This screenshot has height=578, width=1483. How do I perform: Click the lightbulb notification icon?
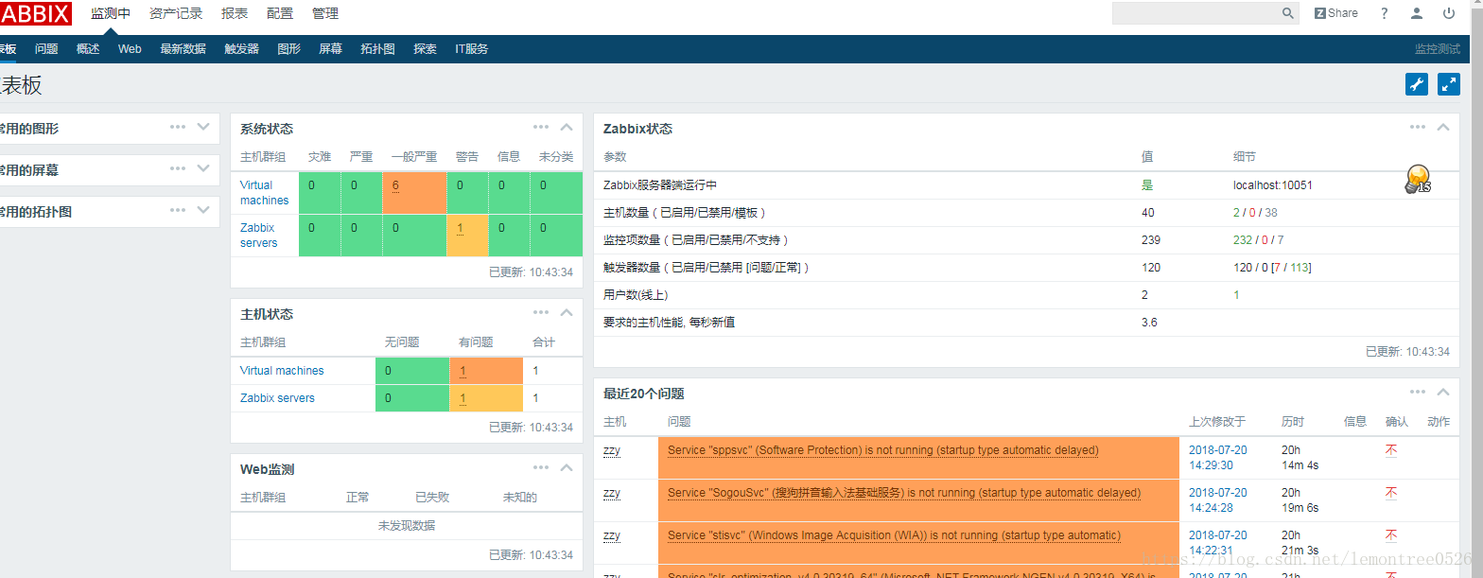(x=1417, y=179)
